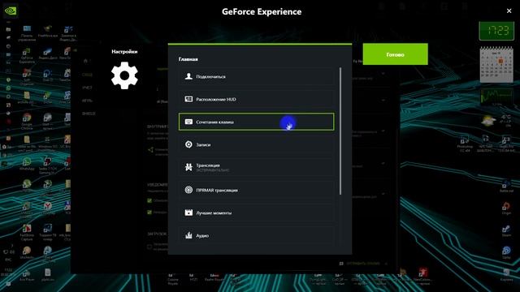Click the NVIDIA logo icon
The image size is (520, 292).
pyautogui.click(x=11, y=11)
